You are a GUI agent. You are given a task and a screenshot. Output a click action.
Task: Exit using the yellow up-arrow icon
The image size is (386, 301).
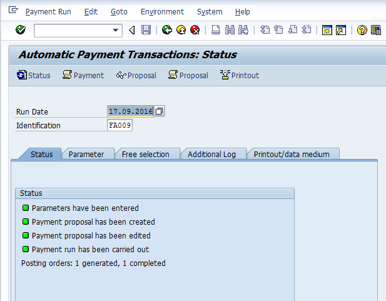(x=181, y=30)
